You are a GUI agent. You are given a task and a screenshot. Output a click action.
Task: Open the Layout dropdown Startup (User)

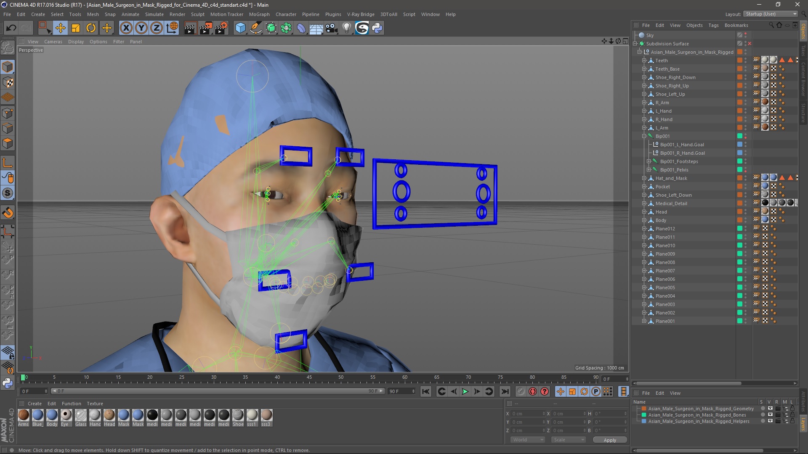771,14
